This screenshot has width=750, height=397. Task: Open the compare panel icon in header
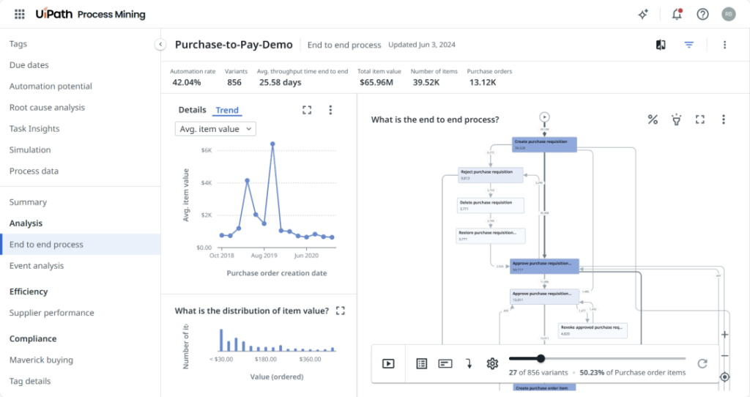(x=661, y=45)
